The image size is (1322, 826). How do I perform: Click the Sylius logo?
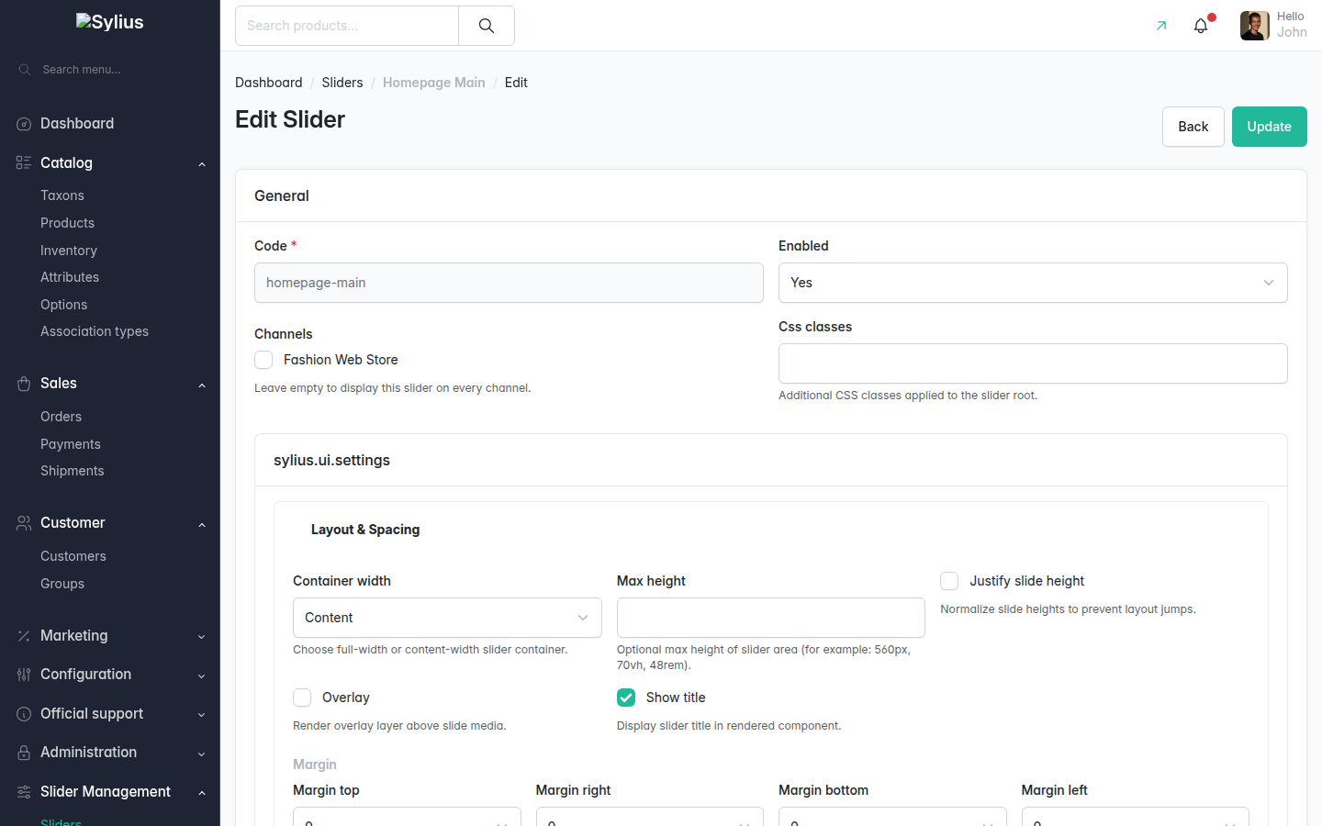pos(110,22)
